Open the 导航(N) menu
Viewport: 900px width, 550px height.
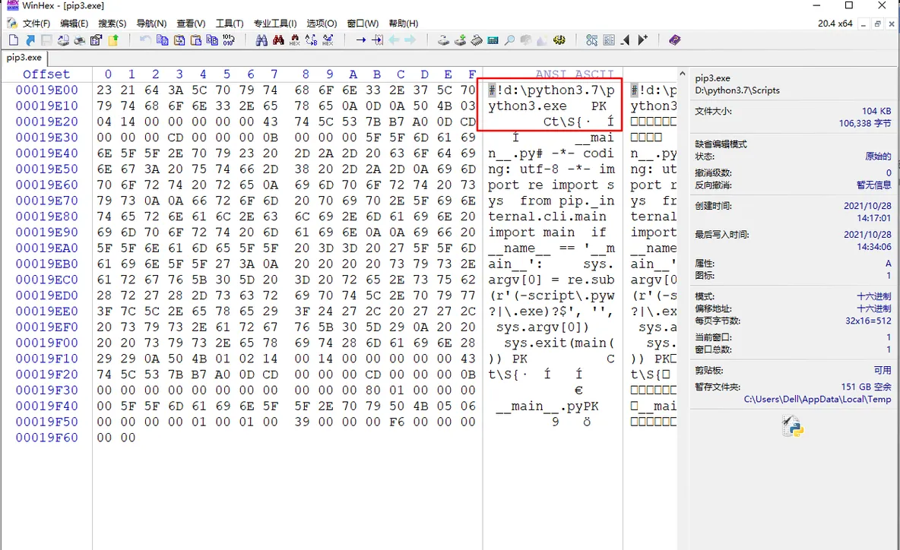(151, 24)
